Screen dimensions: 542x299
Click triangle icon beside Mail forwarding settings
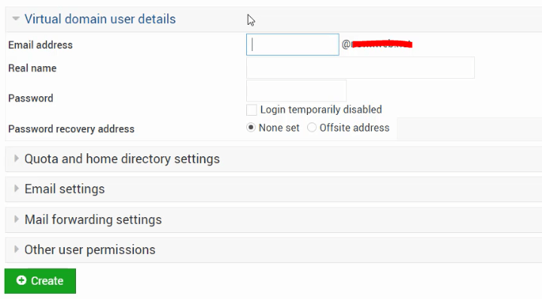(17, 219)
